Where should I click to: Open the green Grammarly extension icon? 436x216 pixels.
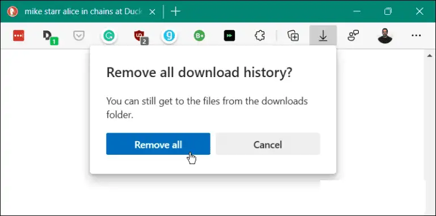[x=109, y=36]
